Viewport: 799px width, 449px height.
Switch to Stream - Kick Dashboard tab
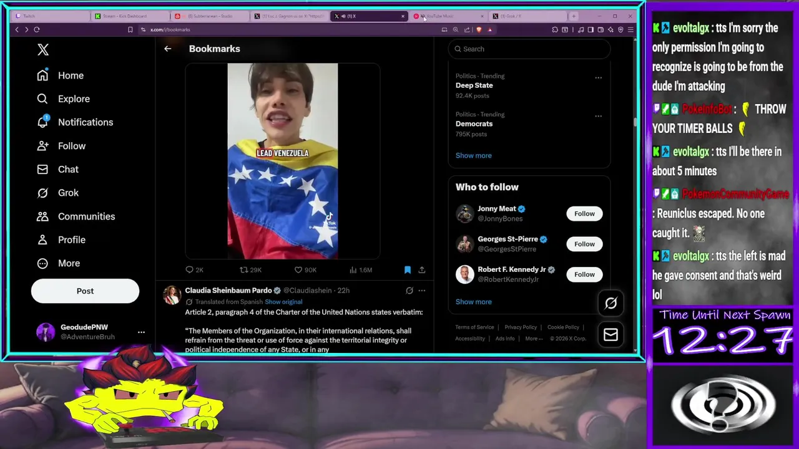pyautogui.click(x=129, y=16)
